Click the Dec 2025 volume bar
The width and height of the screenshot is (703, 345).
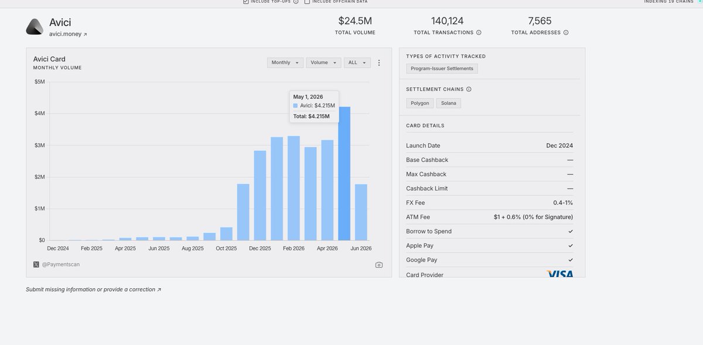260,195
